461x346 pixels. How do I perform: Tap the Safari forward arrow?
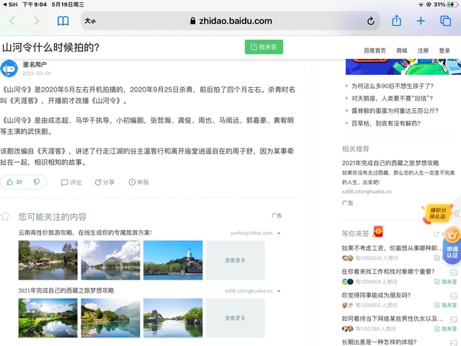click(x=36, y=21)
